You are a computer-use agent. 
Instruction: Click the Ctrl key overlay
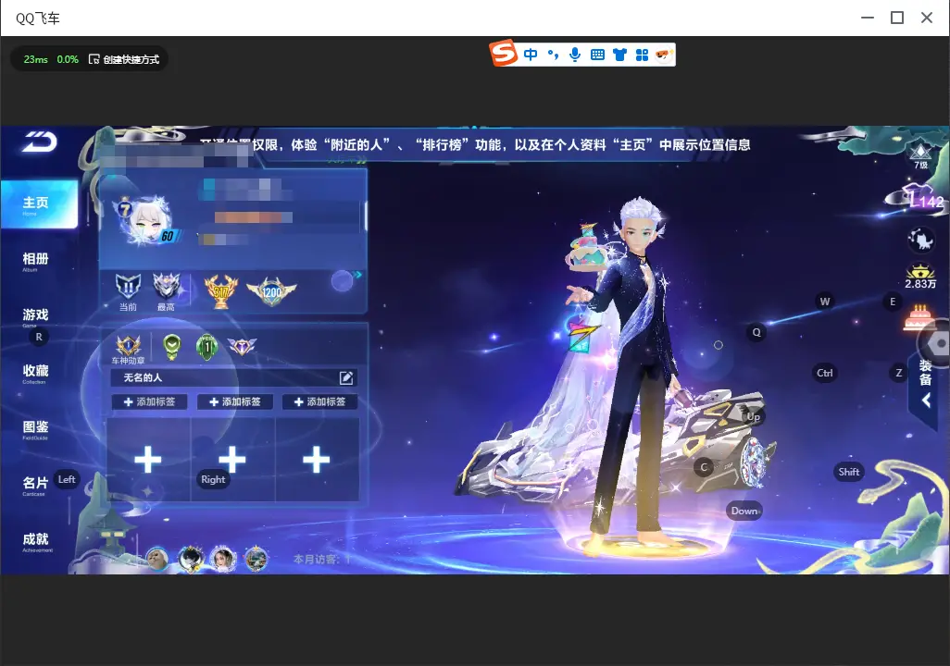(825, 373)
